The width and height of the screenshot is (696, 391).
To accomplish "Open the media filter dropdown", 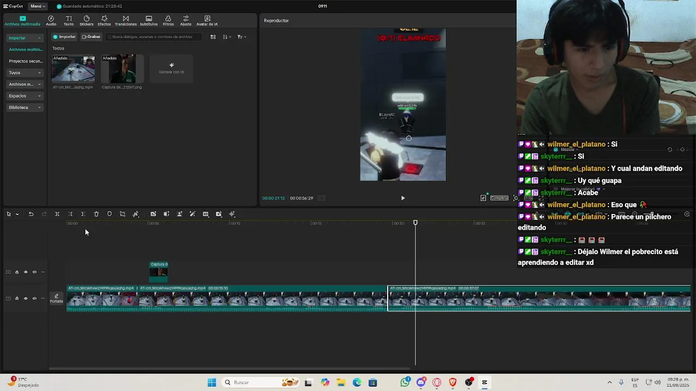I will coord(242,37).
